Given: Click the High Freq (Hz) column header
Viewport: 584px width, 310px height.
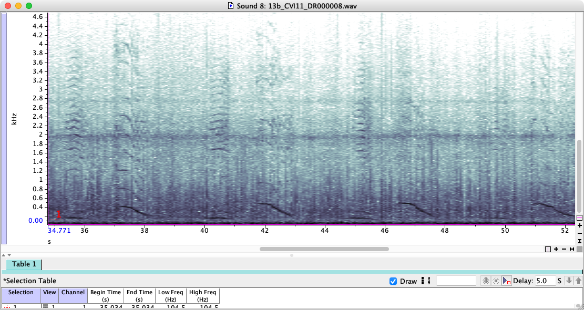Looking at the screenshot, I should [202, 296].
